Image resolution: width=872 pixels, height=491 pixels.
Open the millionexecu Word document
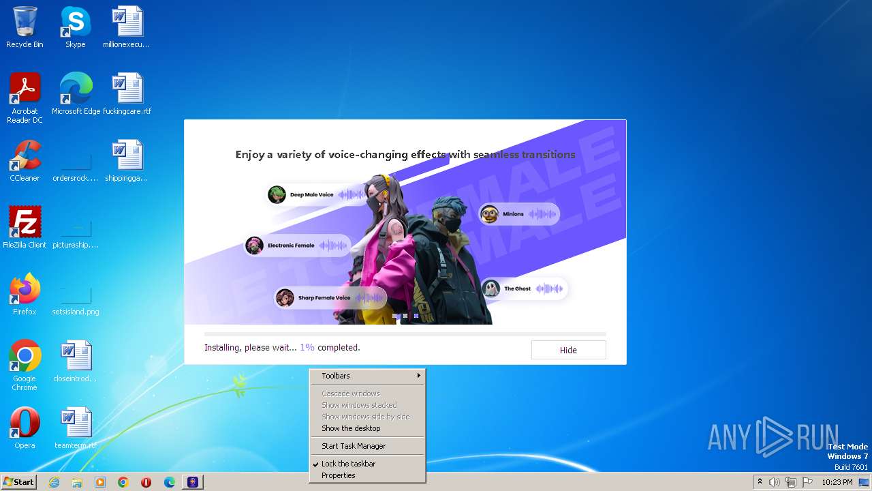click(x=127, y=27)
